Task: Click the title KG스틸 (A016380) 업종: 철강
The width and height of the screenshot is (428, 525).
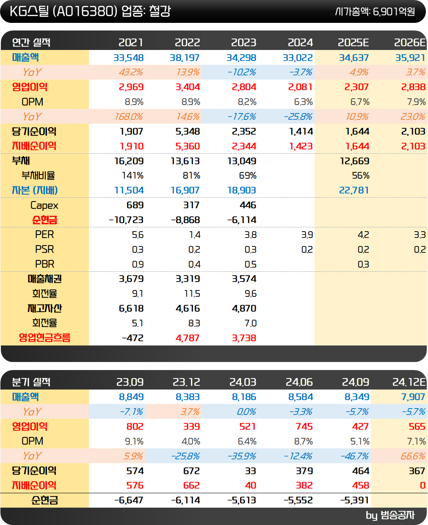Action: click(x=90, y=11)
